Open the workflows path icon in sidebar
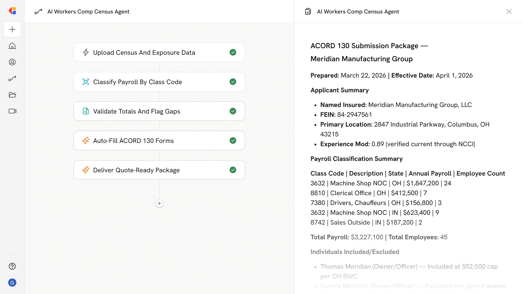523x294 pixels. pos(12,78)
